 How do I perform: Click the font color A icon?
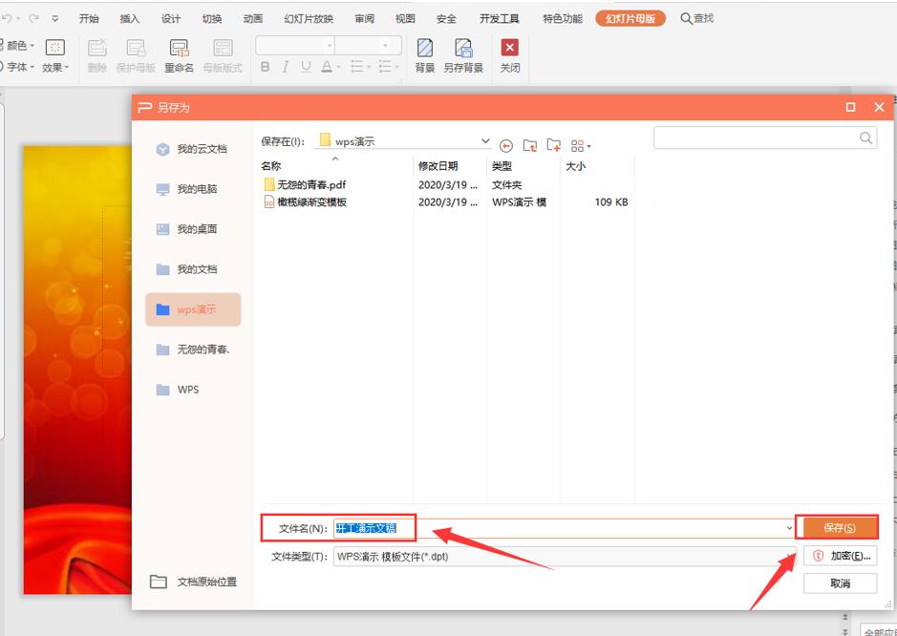click(x=327, y=67)
